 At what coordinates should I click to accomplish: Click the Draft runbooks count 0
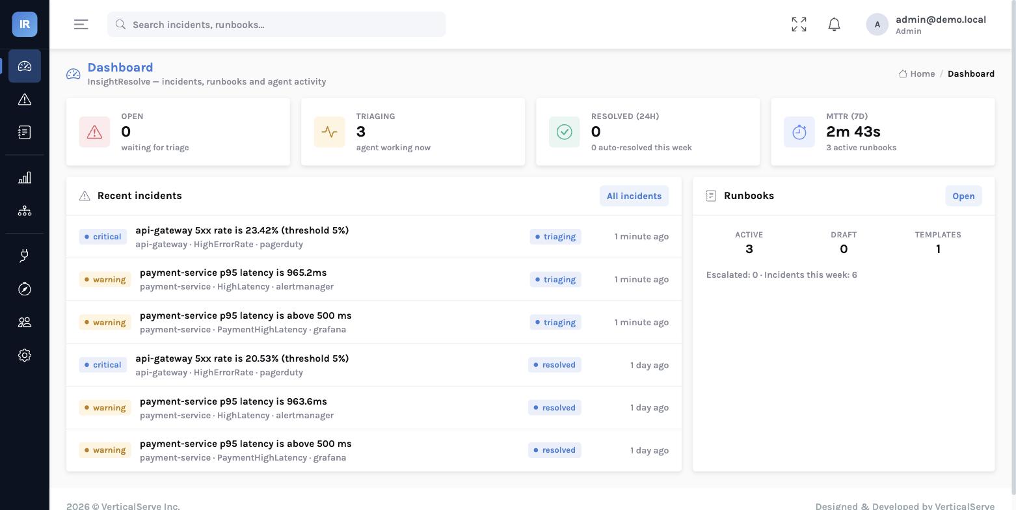844,249
